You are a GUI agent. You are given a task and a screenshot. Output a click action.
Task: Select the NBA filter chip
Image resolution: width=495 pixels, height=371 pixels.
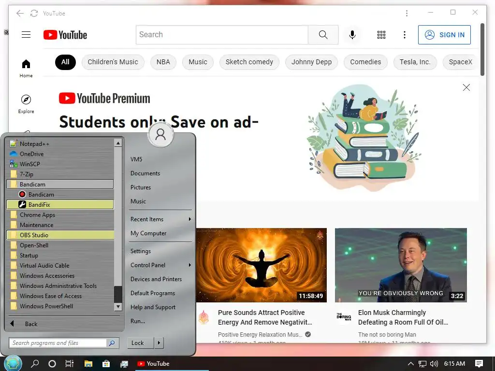163,62
